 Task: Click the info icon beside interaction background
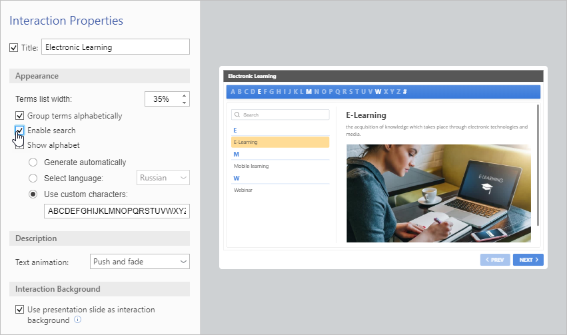pyautogui.click(x=78, y=320)
